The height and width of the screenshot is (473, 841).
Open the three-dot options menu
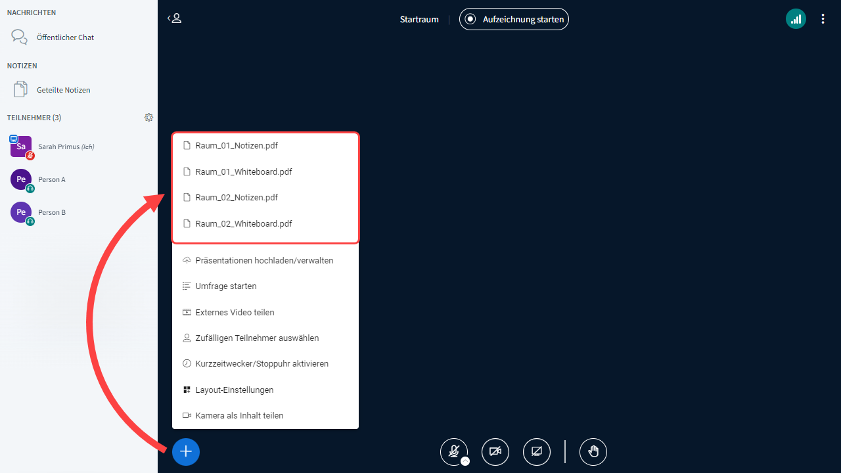click(x=823, y=19)
